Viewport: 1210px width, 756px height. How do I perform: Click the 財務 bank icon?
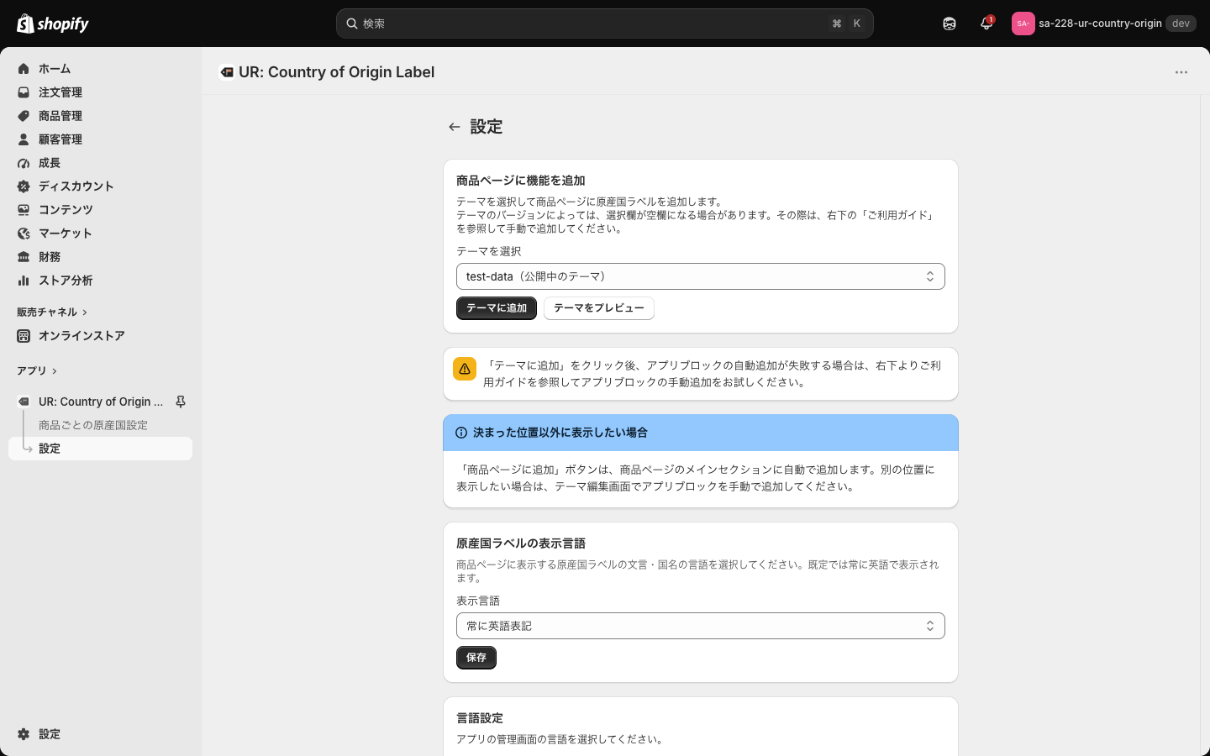tap(24, 257)
